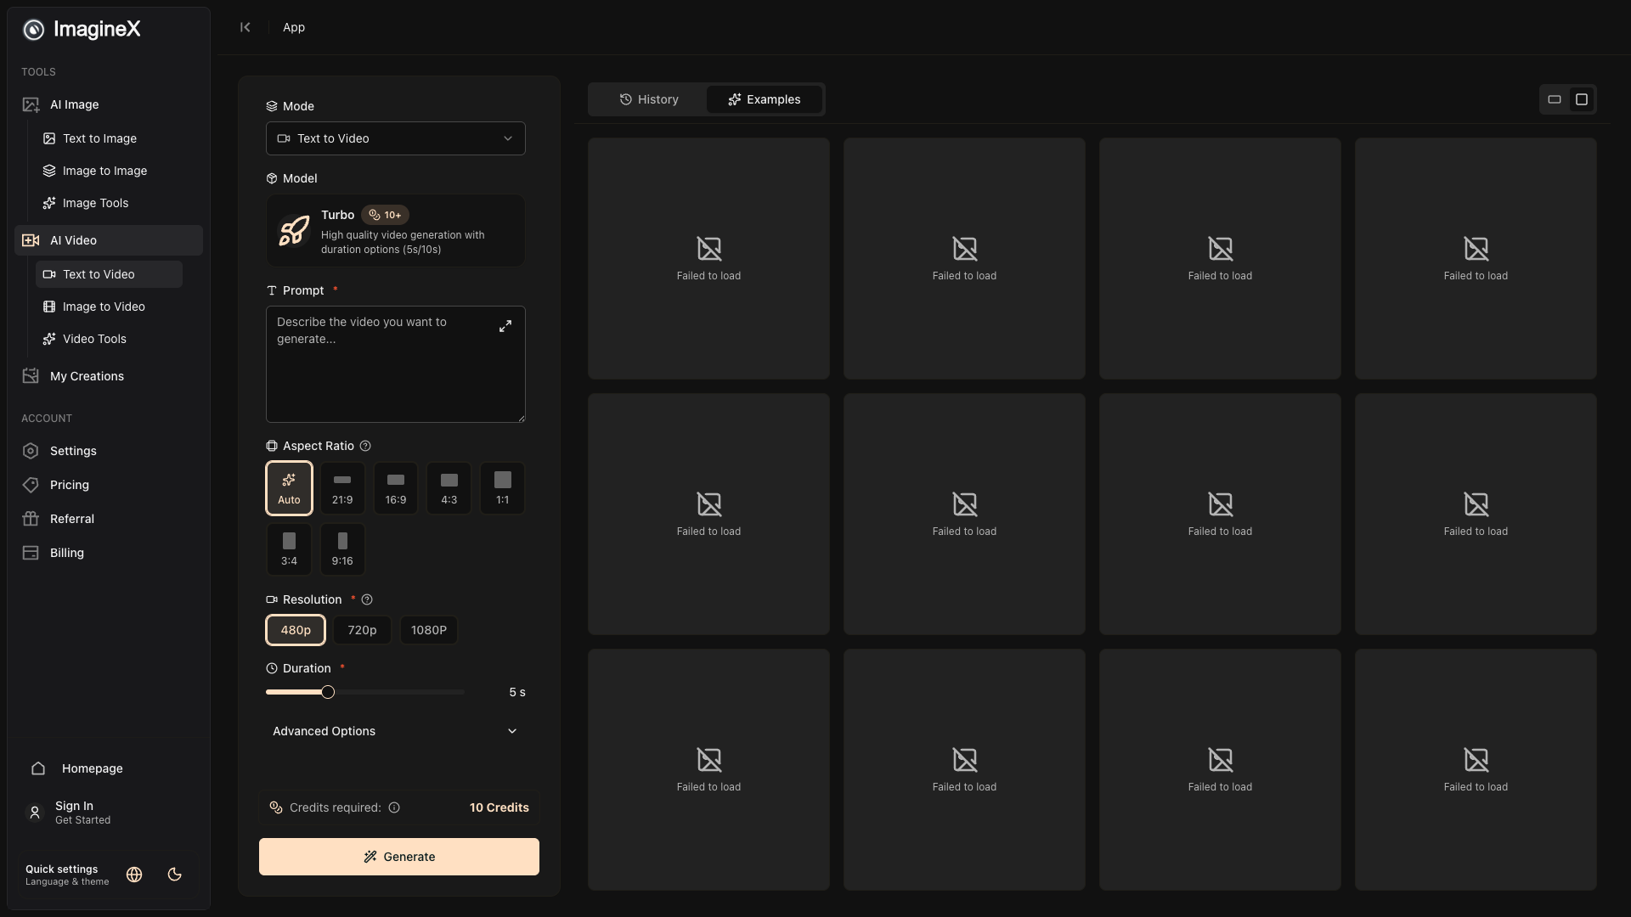The image size is (1631, 917).
Task: Open Text to Image tool
Action: click(x=109, y=138)
